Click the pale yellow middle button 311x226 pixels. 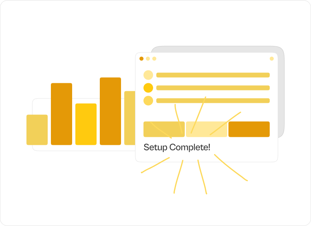coord(206,129)
